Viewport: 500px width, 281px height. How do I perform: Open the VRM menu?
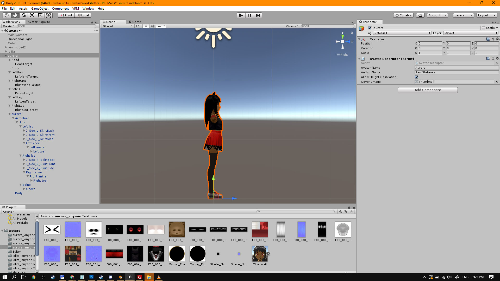pyautogui.click(x=76, y=9)
